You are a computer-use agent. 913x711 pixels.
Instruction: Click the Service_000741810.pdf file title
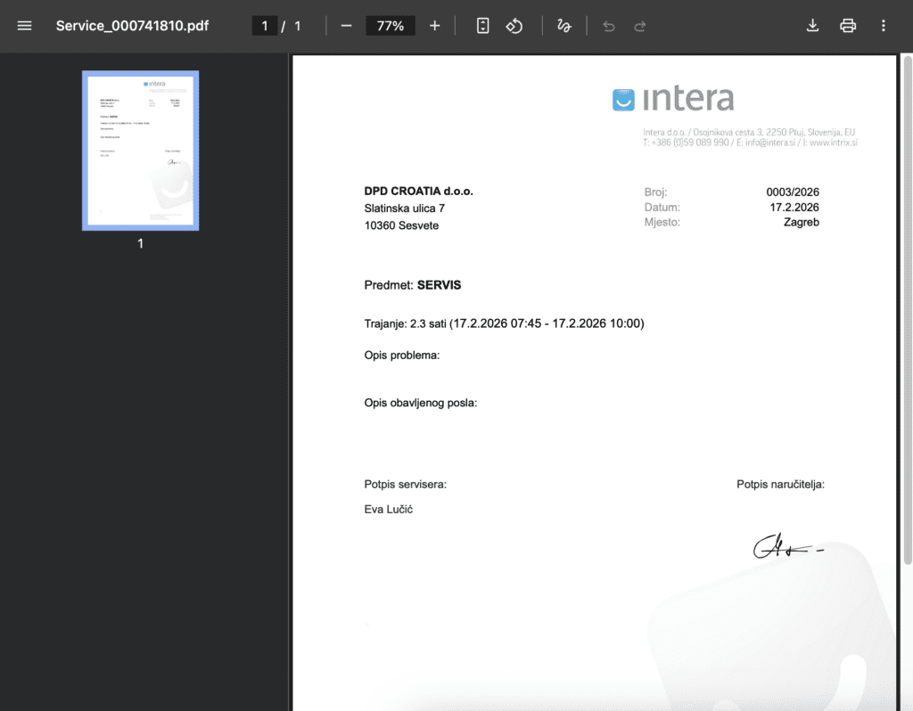tap(132, 26)
